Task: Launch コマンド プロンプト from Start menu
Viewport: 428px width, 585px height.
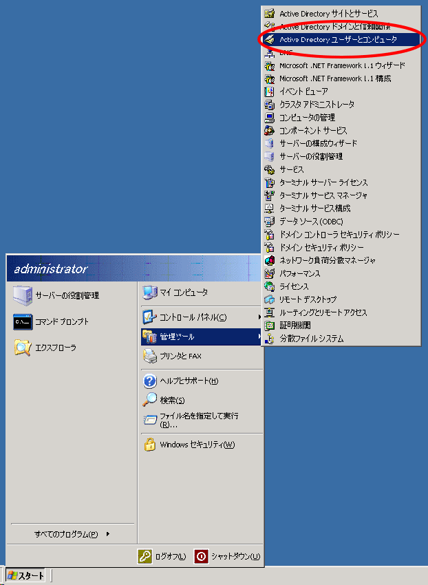Action: click(x=72, y=321)
